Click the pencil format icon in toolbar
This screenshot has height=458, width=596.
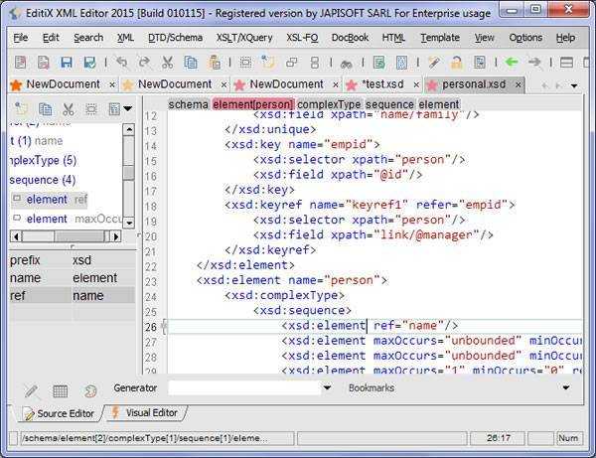click(434, 62)
